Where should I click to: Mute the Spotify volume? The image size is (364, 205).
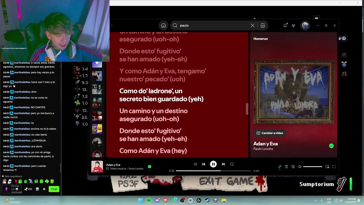299,167
